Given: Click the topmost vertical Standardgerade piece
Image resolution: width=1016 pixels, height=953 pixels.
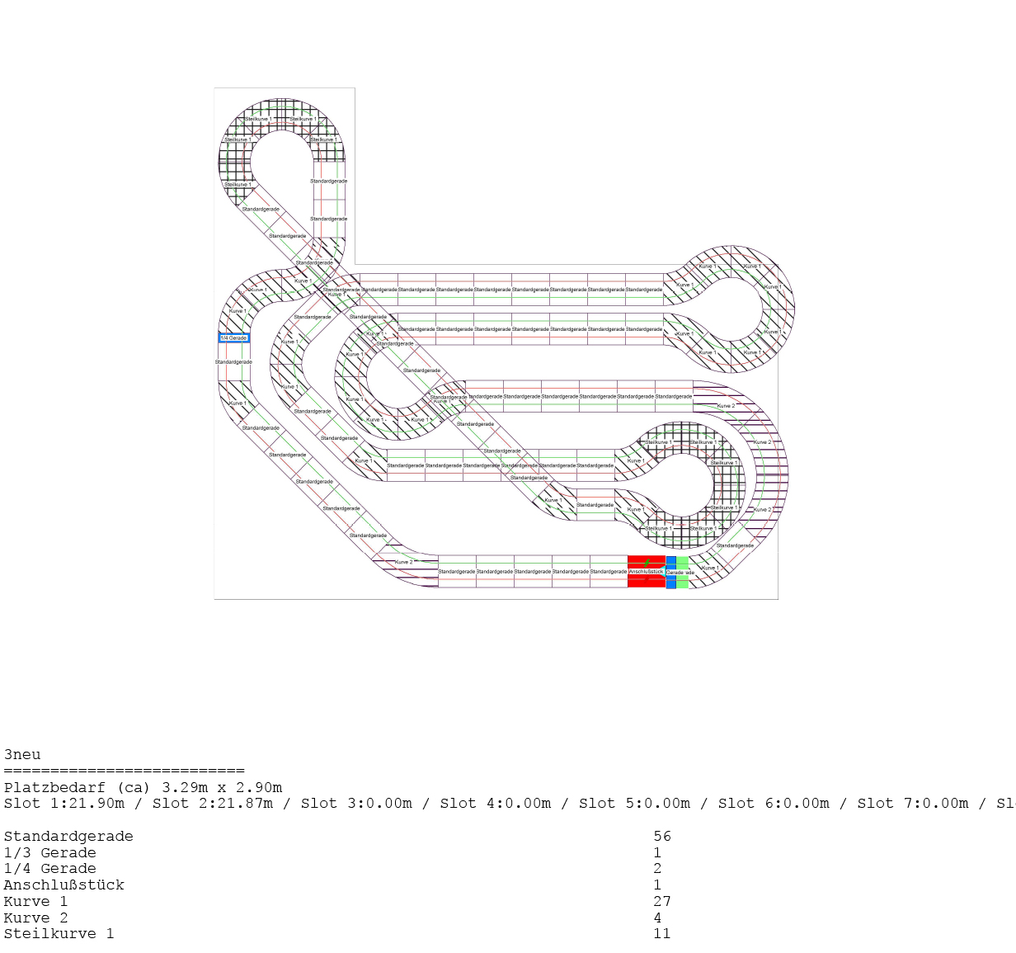Looking at the screenshot, I should 328,181.
